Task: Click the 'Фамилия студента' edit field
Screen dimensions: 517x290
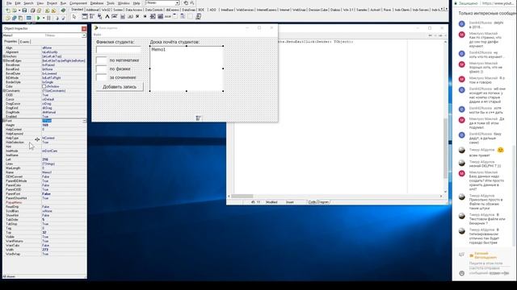Action: (x=119, y=50)
